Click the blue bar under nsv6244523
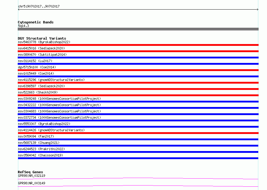 [138, 152]
